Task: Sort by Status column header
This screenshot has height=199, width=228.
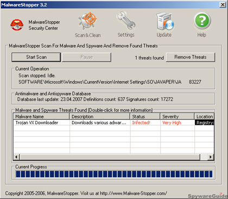Action: [145, 117]
